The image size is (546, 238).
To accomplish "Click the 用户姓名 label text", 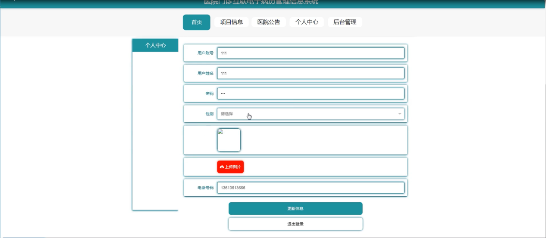I will tap(205, 74).
